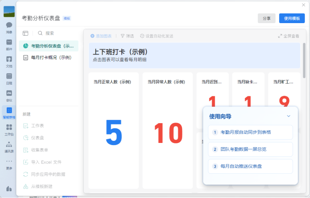
Task: Open the Contacts (通讯录) sidebar icon
Action: pyautogui.click(x=9, y=147)
